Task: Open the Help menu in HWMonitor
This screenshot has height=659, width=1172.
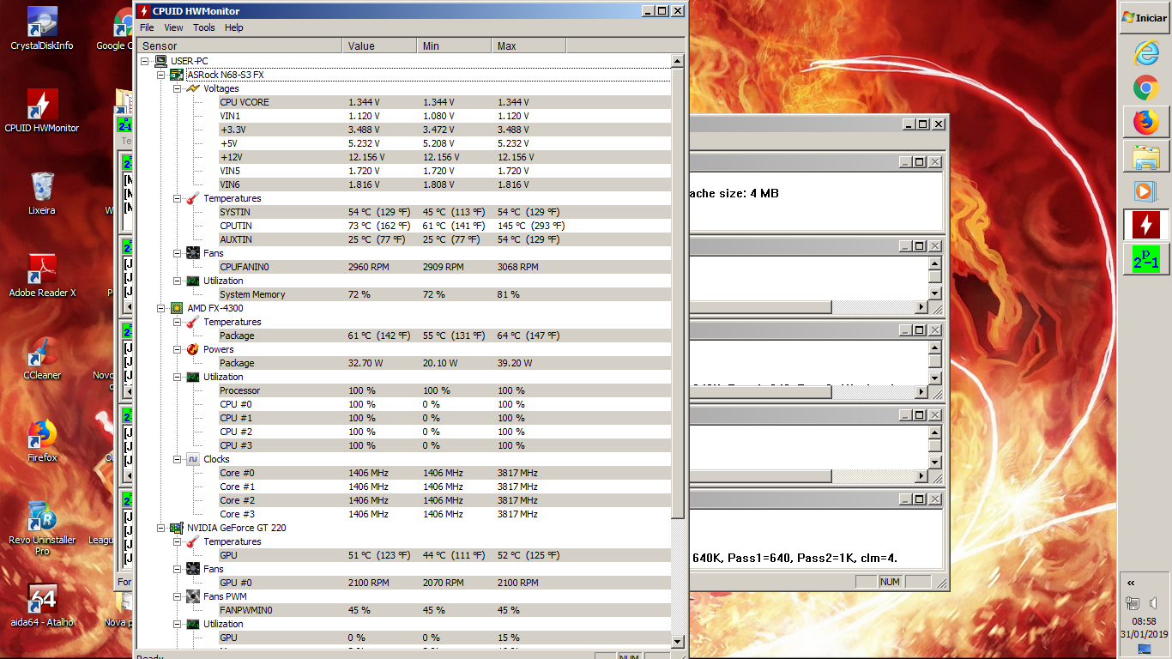Action: 234,27
